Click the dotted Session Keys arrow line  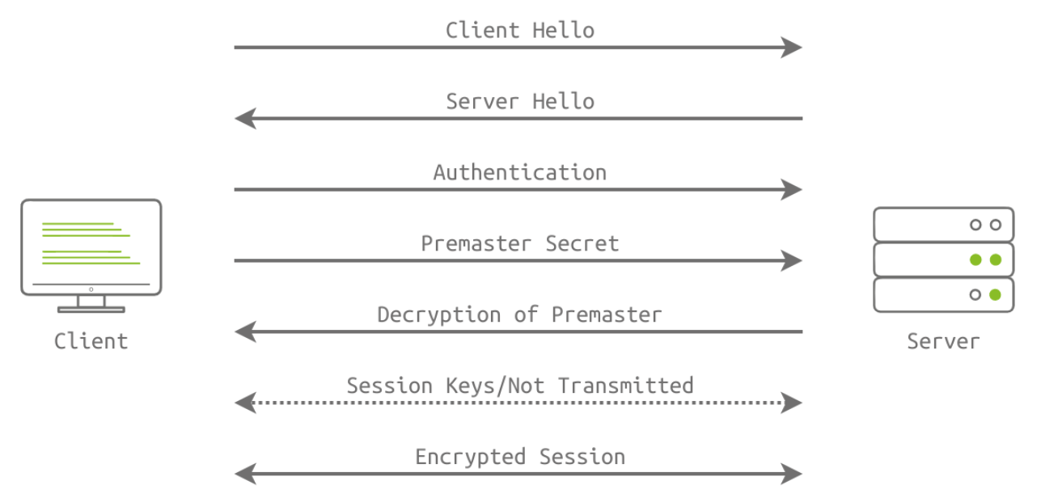click(x=518, y=403)
